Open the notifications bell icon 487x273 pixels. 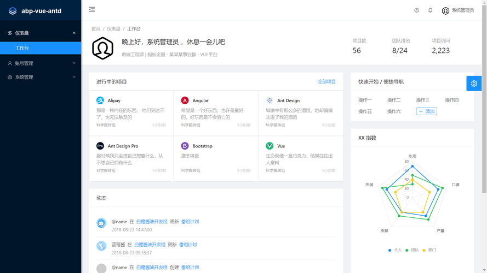[430, 10]
